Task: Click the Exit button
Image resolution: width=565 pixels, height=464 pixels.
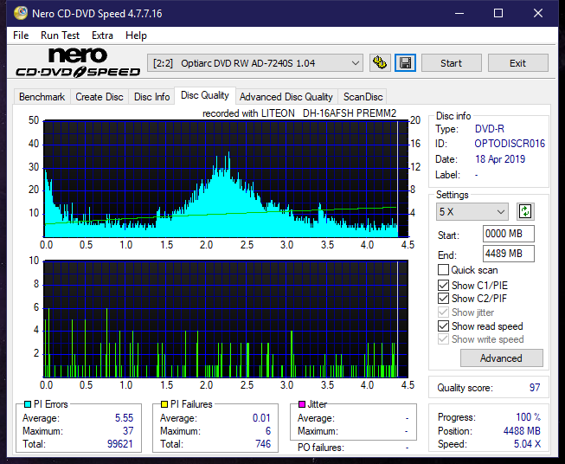Action: (517, 63)
